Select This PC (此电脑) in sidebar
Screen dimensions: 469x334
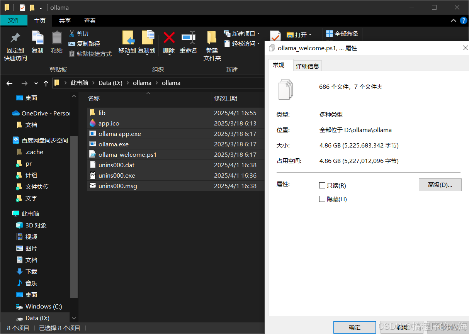pyautogui.click(x=26, y=214)
